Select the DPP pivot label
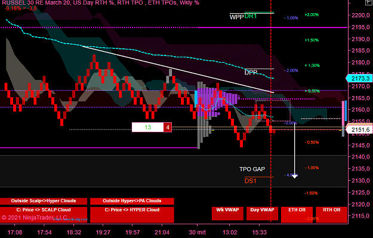373x238 pixels. pos(251,72)
